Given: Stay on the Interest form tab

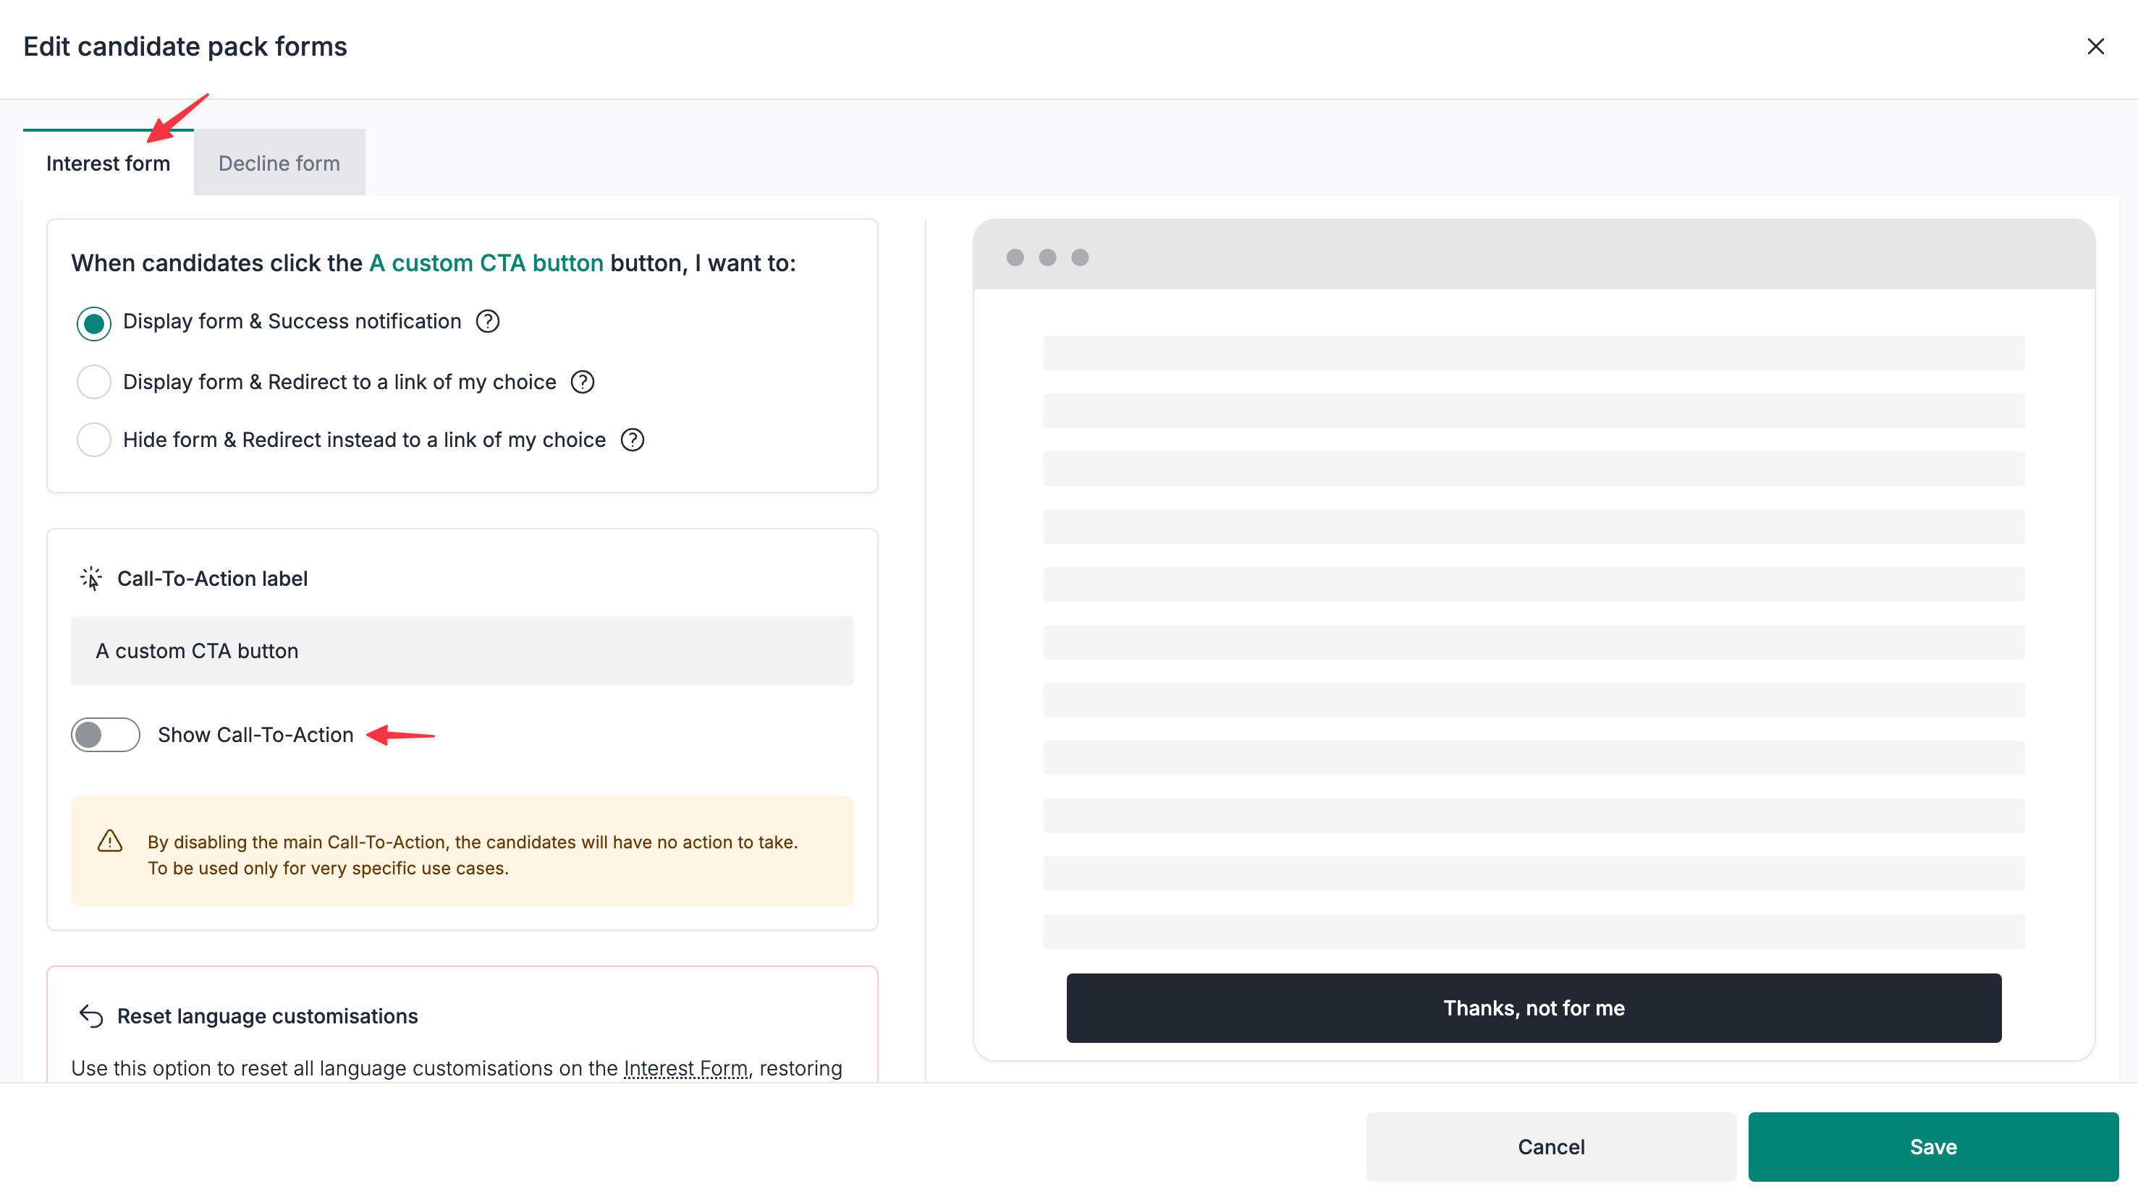Looking at the screenshot, I should (x=107, y=163).
